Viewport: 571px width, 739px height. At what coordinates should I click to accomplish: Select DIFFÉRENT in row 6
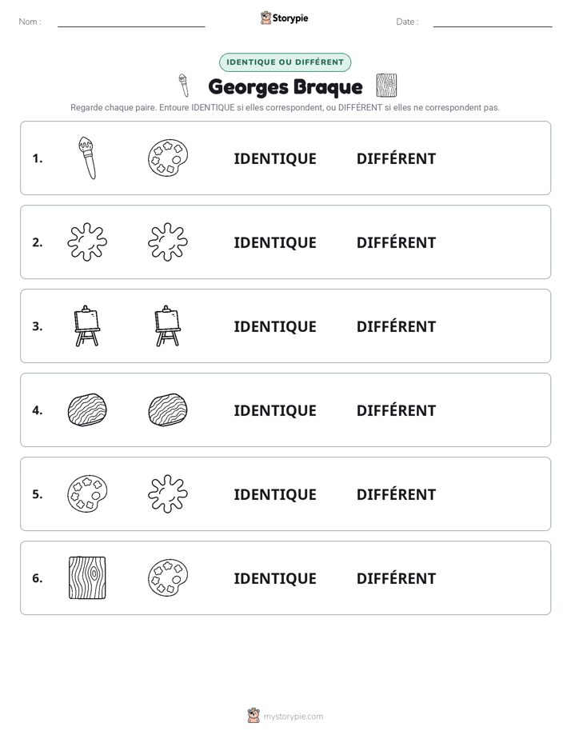pos(396,577)
